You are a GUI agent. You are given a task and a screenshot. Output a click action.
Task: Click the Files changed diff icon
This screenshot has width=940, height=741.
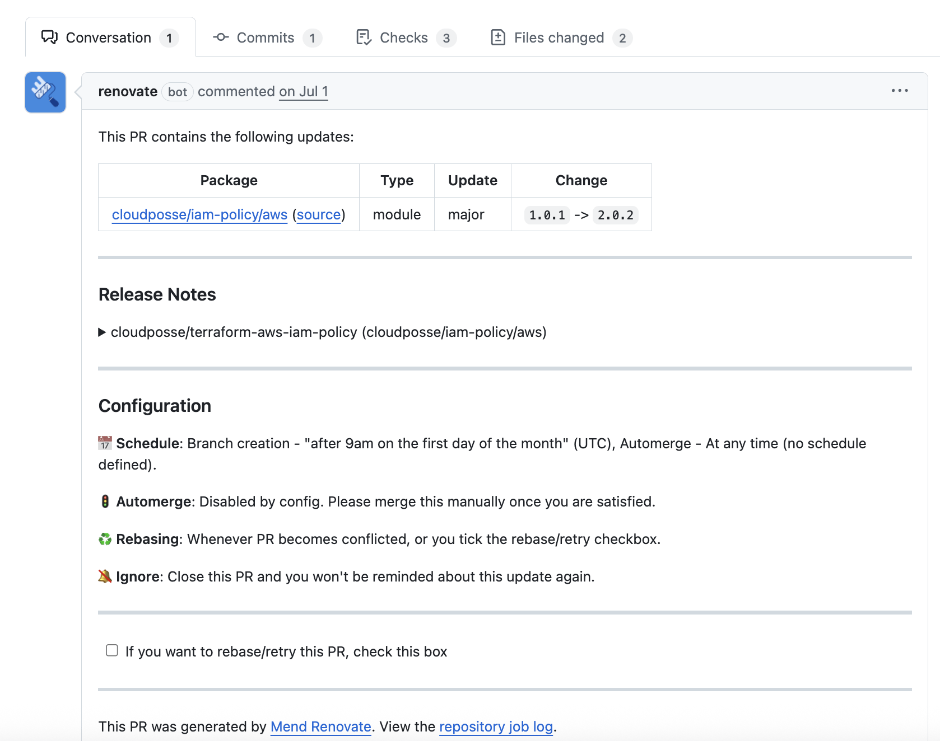499,37
